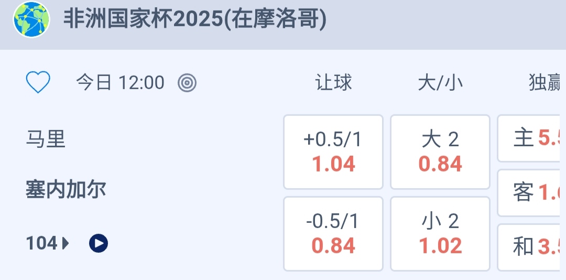The width and height of the screenshot is (566, 280).
Task: Click the 104 markets count
Action: pos(41,243)
